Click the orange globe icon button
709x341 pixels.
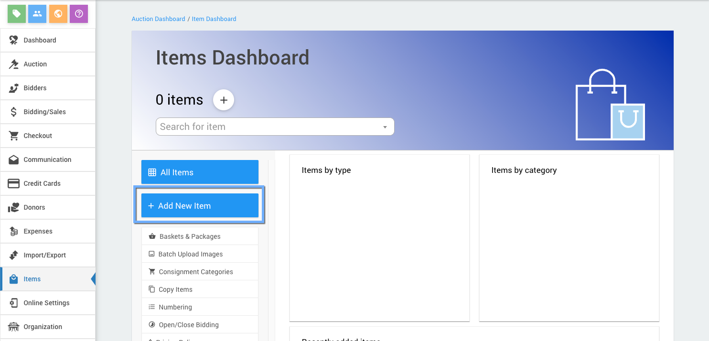(58, 14)
